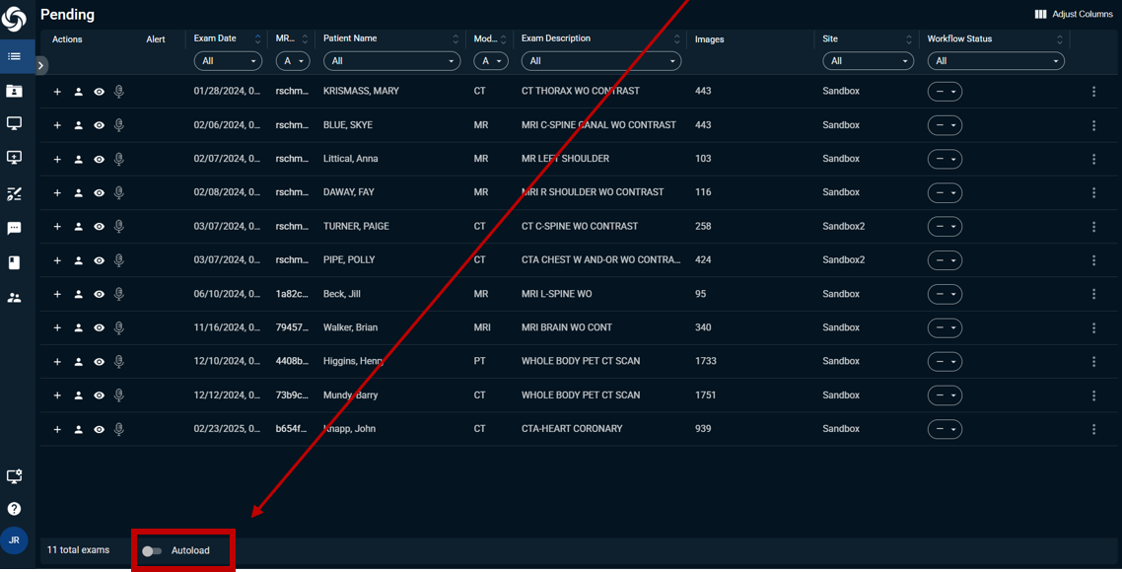The height and width of the screenshot is (572, 1122).
Task: Click the eye icon for DAWAY, FAY
Action: pyautogui.click(x=99, y=193)
